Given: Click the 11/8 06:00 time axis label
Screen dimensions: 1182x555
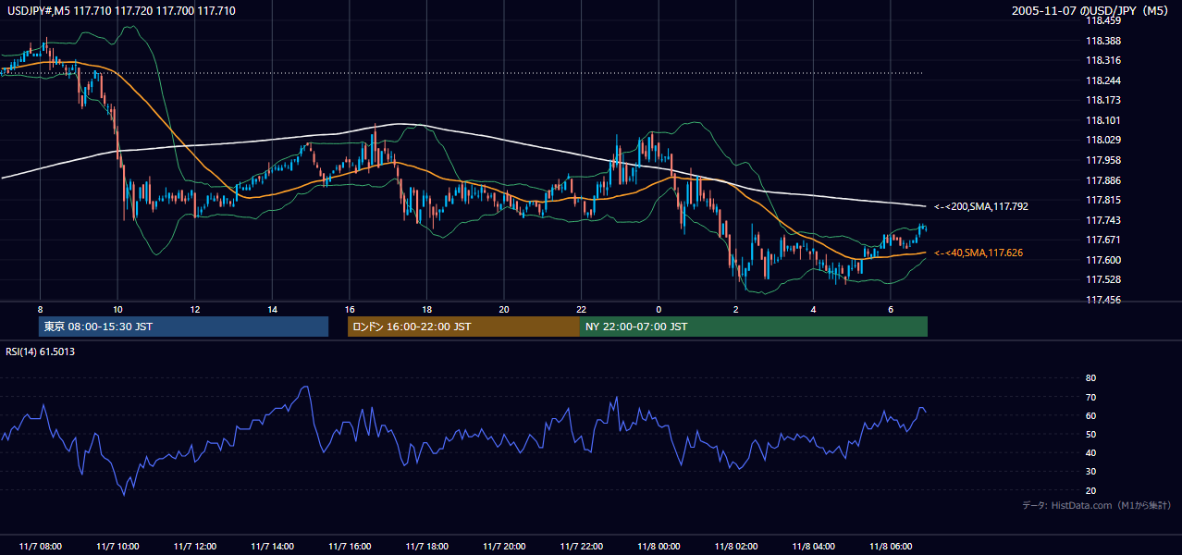Looking at the screenshot, I should 891,547.
